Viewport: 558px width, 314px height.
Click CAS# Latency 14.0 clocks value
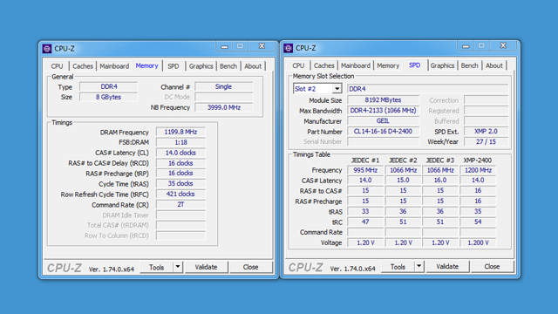[x=180, y=153]
